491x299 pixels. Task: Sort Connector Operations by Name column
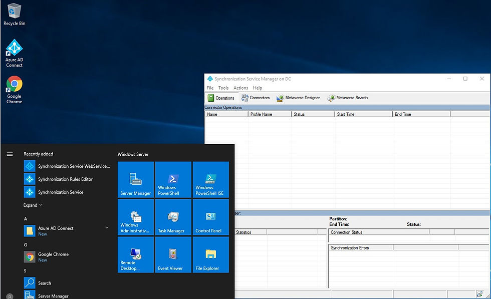tap(226, 114)
